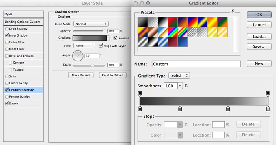Open the Stops Opacity dropdown arrow
The height and width of the screenshot is (145, 276).
pos(180,125)
